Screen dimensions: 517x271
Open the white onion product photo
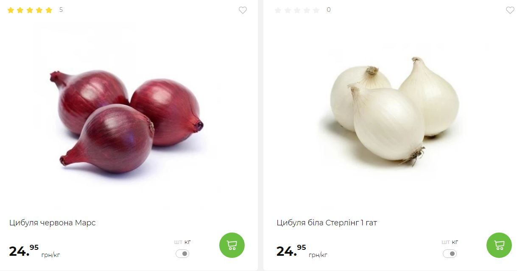pos(394,111)
